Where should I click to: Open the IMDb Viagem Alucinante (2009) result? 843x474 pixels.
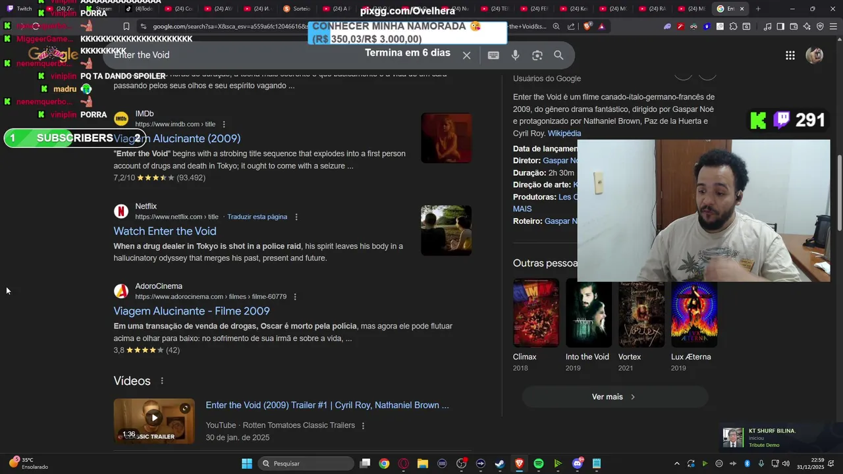click(177, 139)
